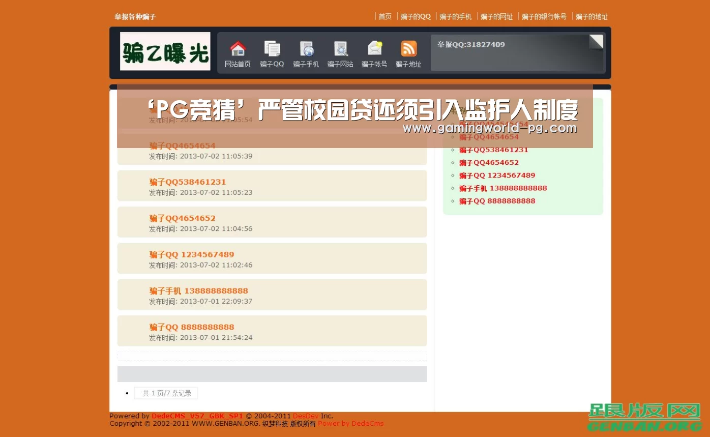The height and width of the screenshot is (437, 710).
Task: Click sidebar link 骗子QQ4654654
Action: coord(489,137)
